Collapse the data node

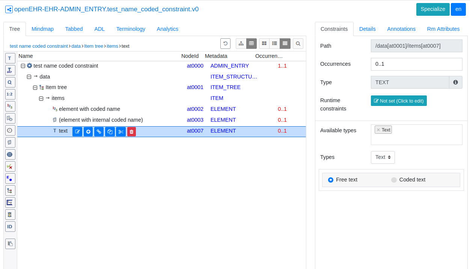tap(29, 77)
